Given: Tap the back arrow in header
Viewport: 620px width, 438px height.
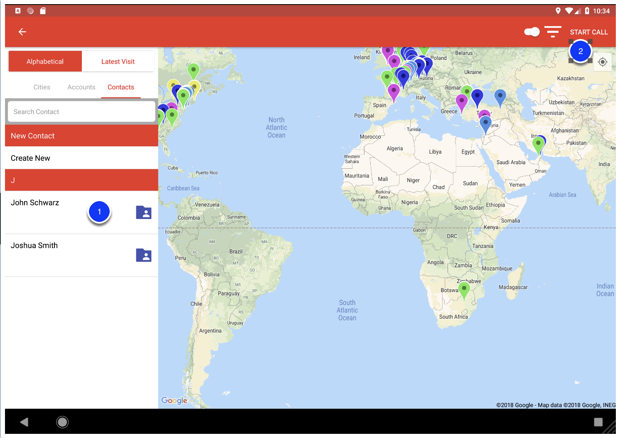Looking at the screenshot, I should [22, 32].
